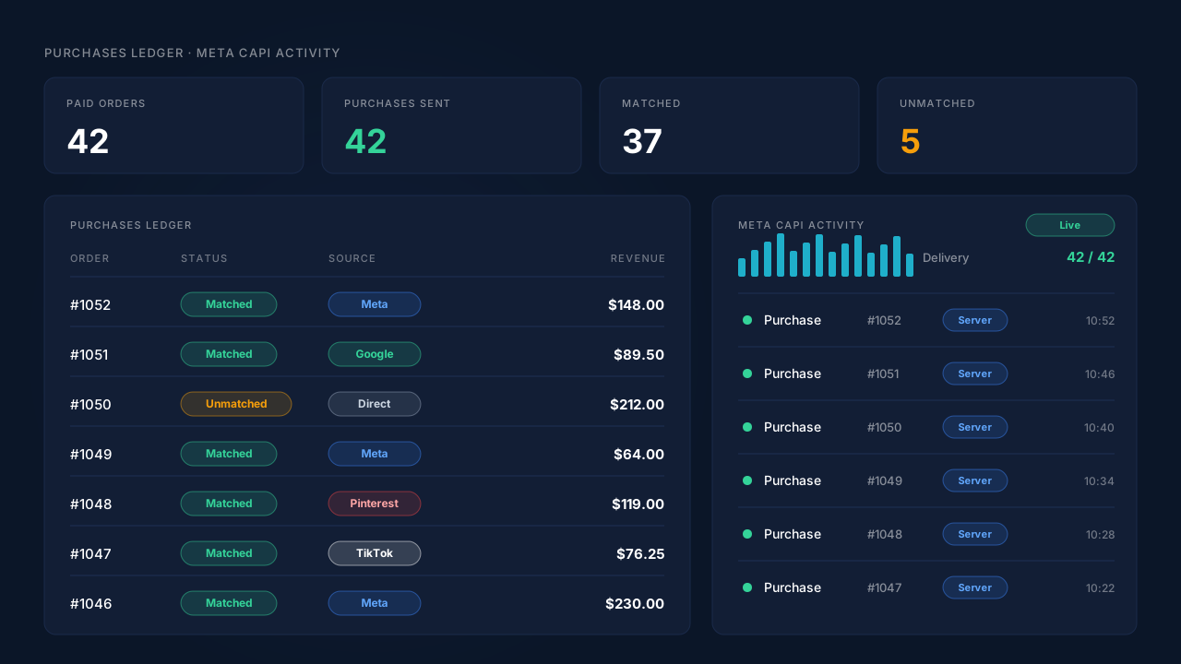Click the Server tag for activity #1047

coord(975,587)
